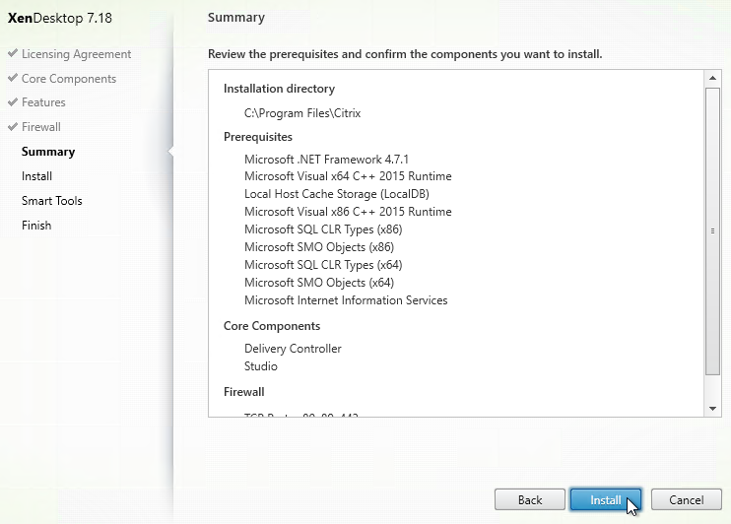Click the Studio component entry
731x524 pixels.
point(261,366)
